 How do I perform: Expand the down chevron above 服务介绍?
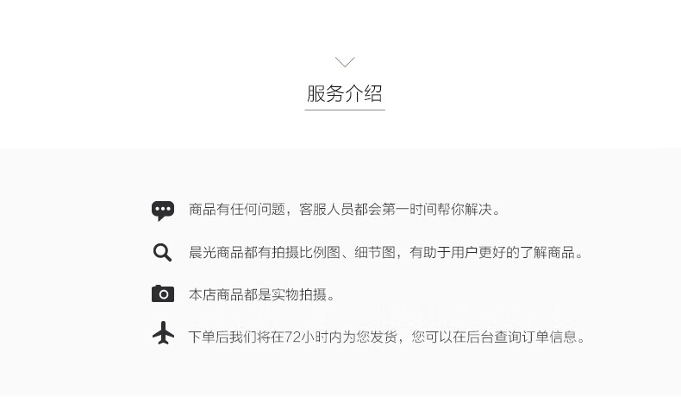(345, 62)
